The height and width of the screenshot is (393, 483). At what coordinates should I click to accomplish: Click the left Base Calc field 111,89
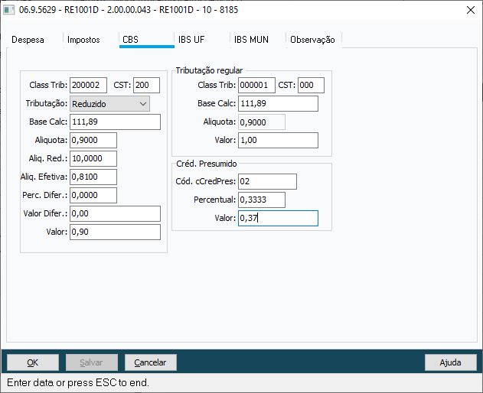pos(116,122)
